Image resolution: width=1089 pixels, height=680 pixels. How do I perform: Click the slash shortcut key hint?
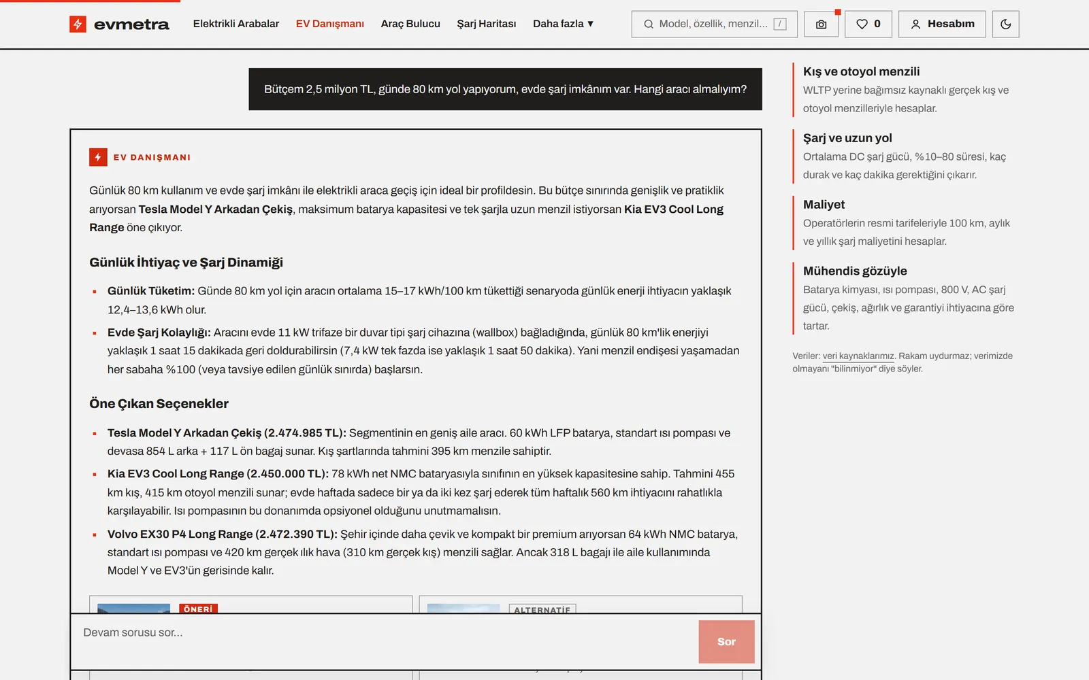click(x=780, y=24)
